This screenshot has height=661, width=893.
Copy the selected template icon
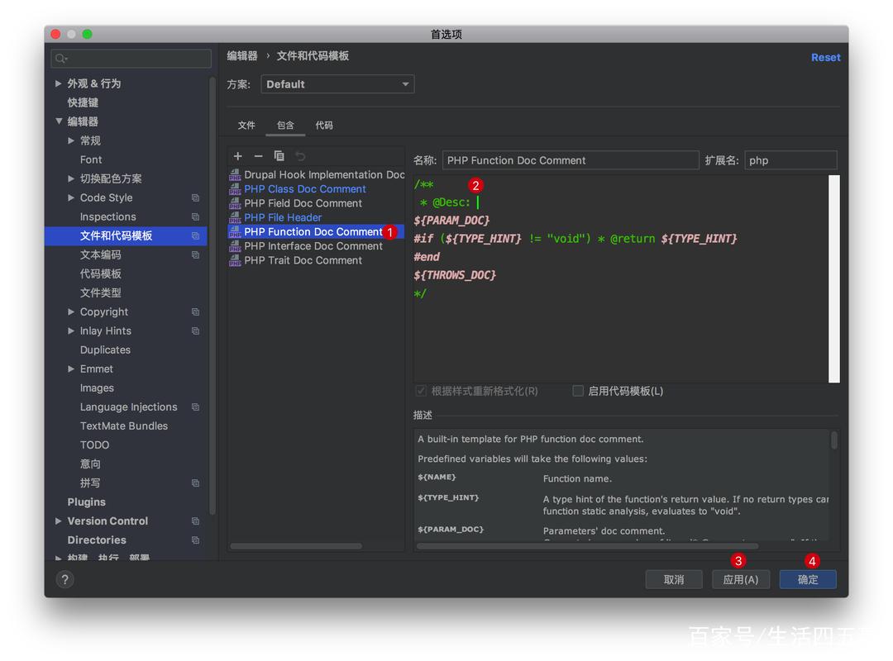pyautogui.click(x=279, y=156)
